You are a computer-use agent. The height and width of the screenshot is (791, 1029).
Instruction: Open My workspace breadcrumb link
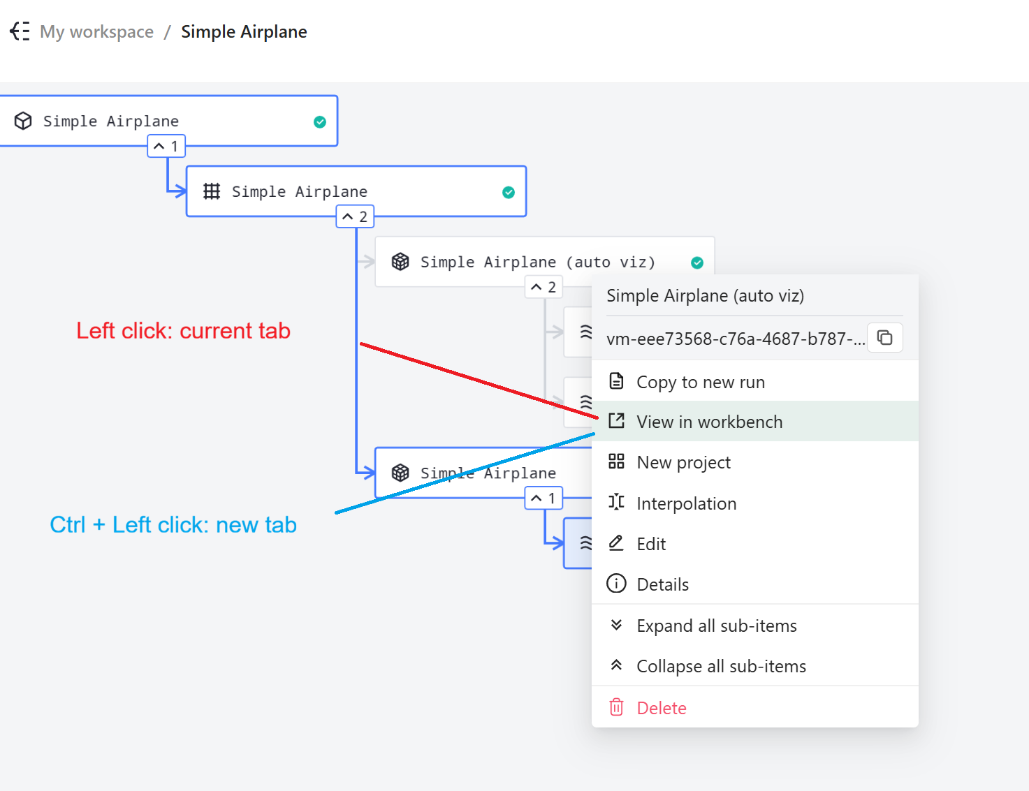96,32
